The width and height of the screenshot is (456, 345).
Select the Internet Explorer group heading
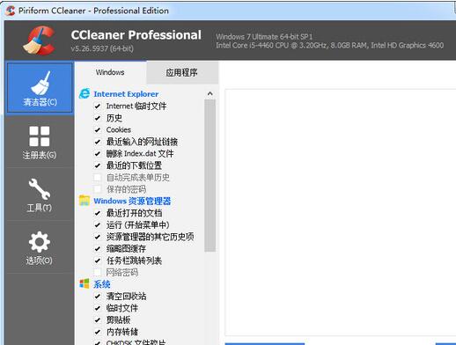[126, 94]
